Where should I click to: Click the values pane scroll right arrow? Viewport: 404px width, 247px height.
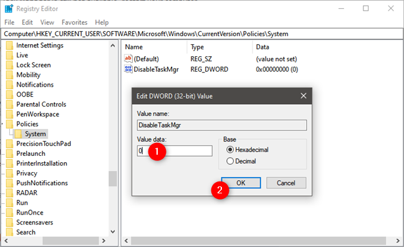pos(398,241)
